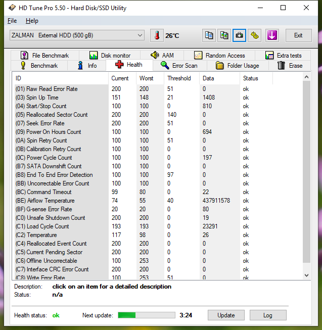Select the End To End Error Detection row
The image size is (322, 330).
(x=143, y=175)
